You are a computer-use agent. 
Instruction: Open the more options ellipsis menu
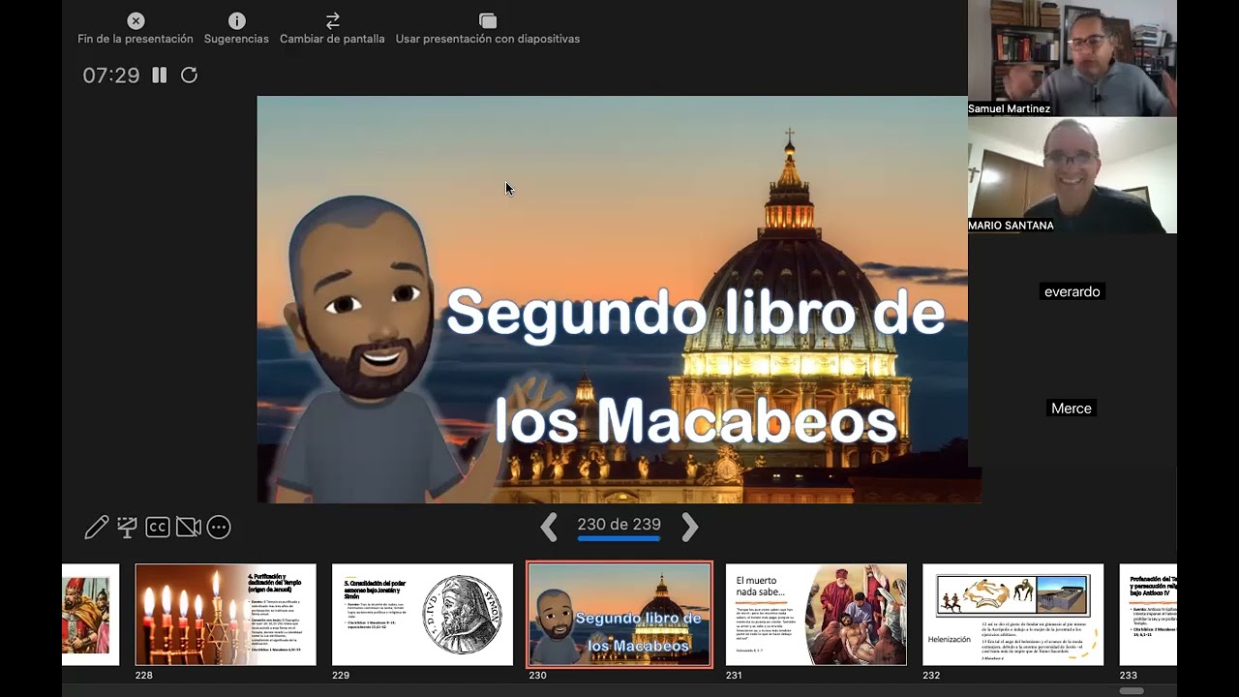click(x=219, y=527)
